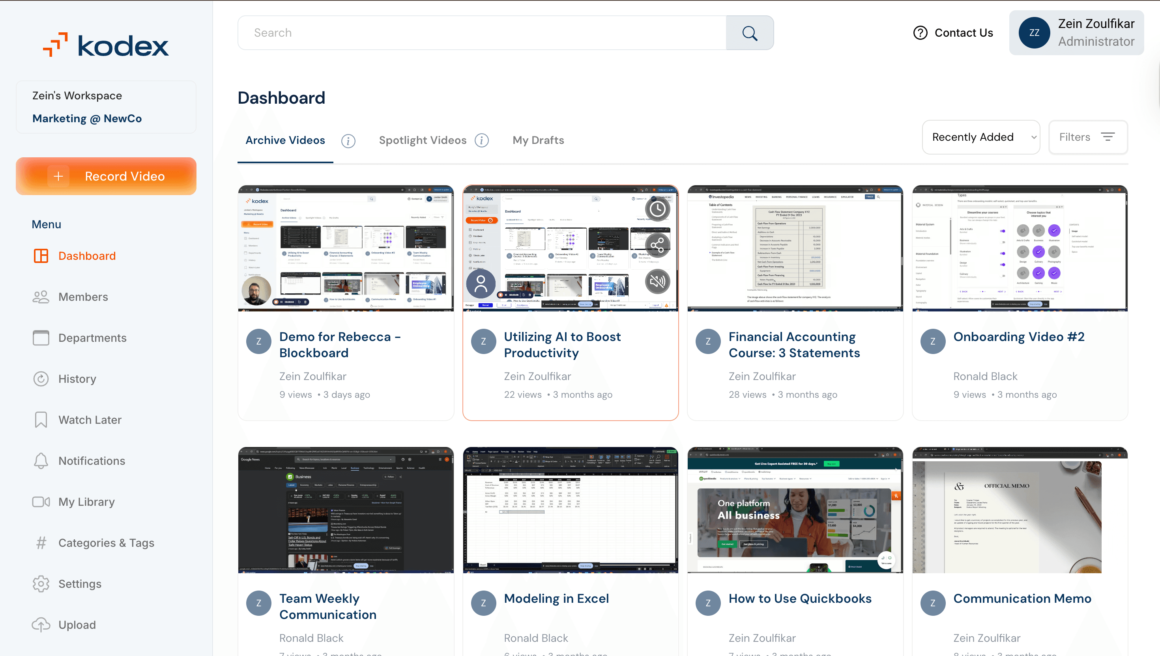This screenshot has height=656, width=1160.
Task: Open Demo for Rebecca – Blockboard title
Action: [340, 345]
